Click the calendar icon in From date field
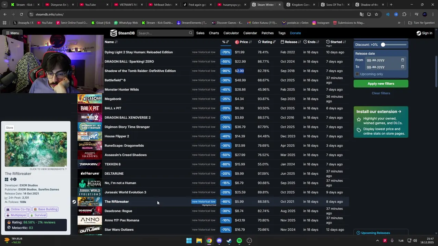The image size is (438, 246). [402, 60]
